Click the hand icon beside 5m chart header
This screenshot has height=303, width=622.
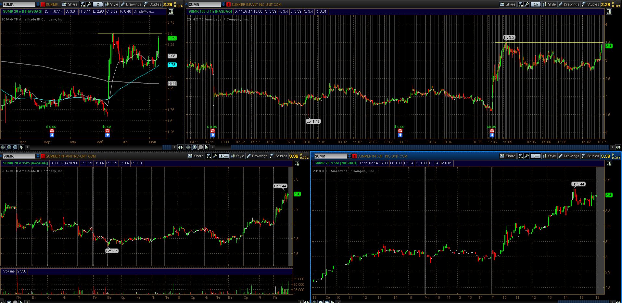pos(609,163)
